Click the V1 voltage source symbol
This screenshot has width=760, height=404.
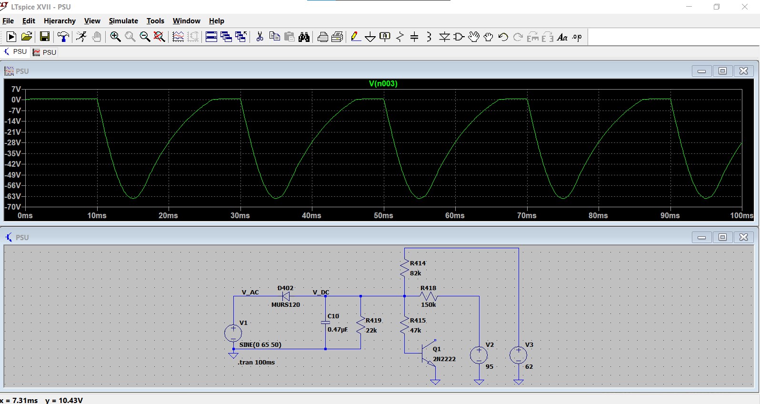233,333
